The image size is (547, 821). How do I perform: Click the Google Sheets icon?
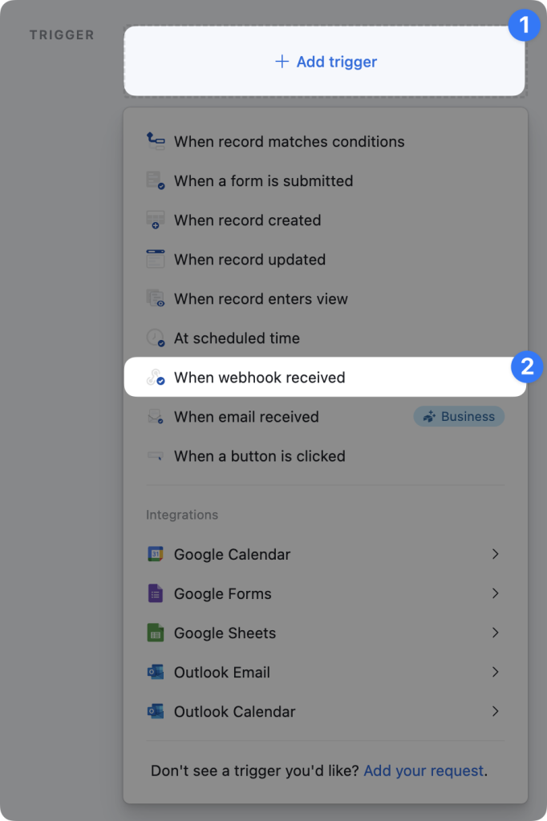[x=156, y=633]
